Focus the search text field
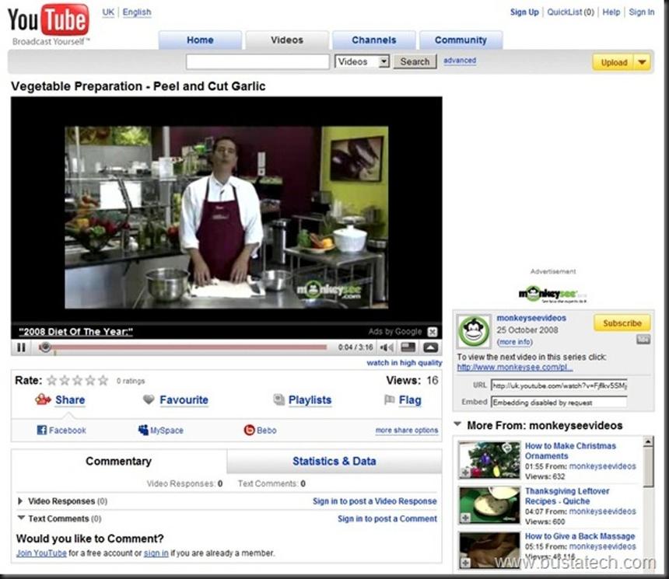The height and width of the screenshot is (579, 669). [257, 62]
